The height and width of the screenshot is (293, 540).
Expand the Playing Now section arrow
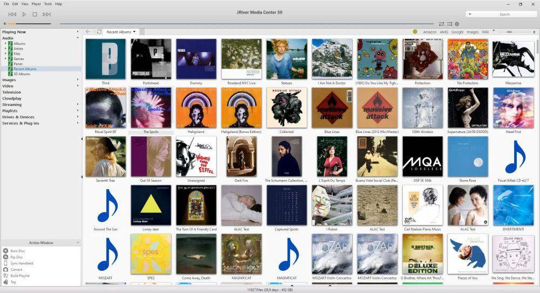pos(77,32)
